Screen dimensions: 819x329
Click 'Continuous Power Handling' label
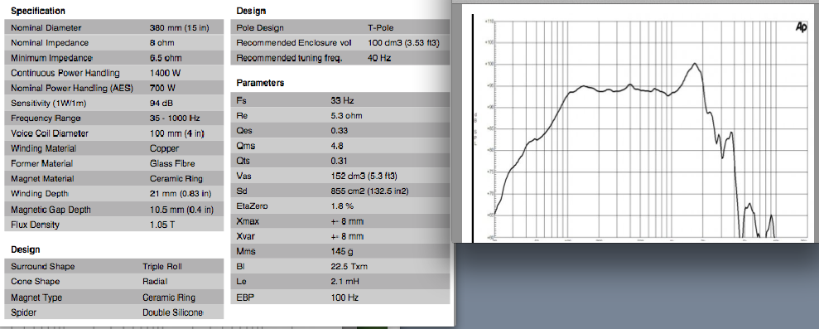click(65, 73)
